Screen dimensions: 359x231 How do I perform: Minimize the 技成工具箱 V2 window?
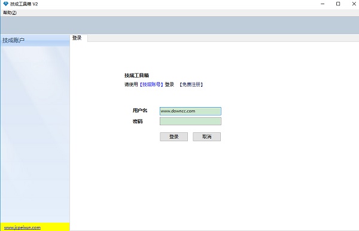(x=323, y=4)
